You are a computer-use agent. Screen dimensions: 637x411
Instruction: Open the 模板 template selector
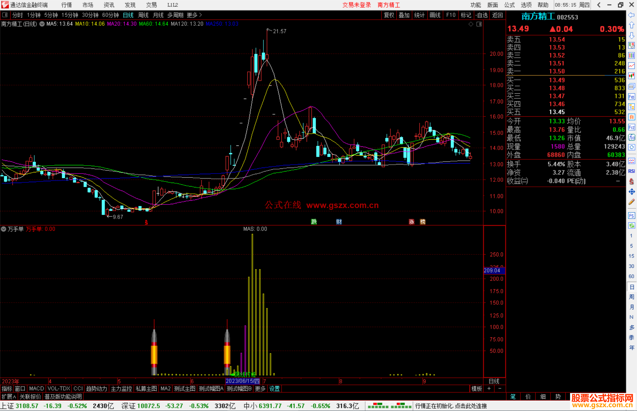(x=476, y=389)
